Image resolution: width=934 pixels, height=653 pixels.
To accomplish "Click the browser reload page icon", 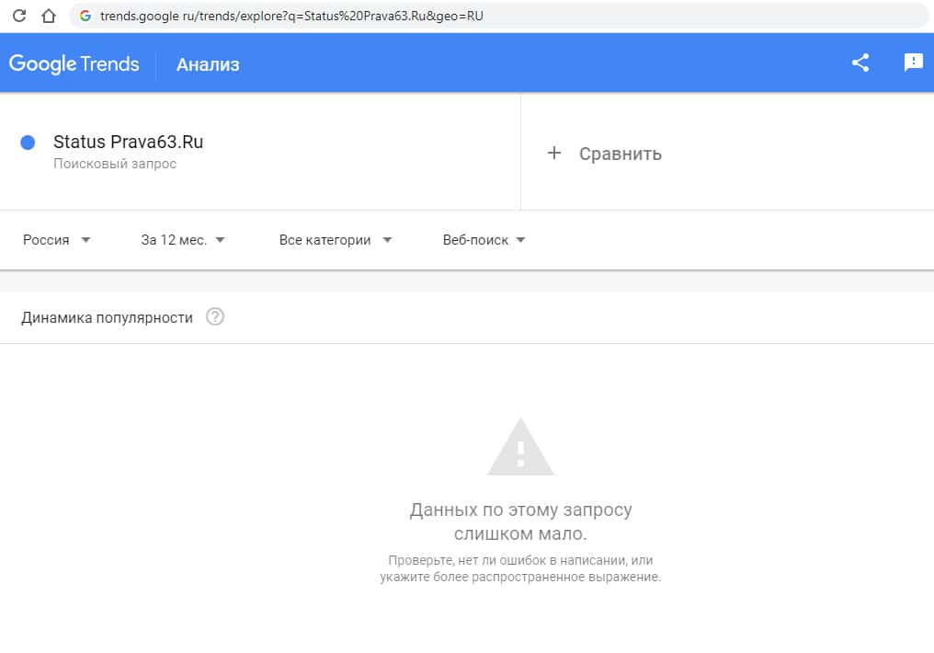I will (18, 16).
